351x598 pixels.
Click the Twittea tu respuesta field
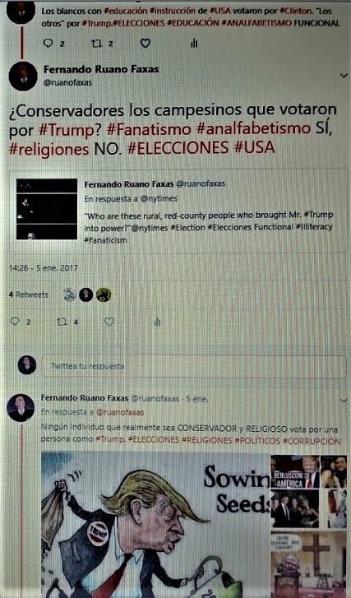coord(194,366)
